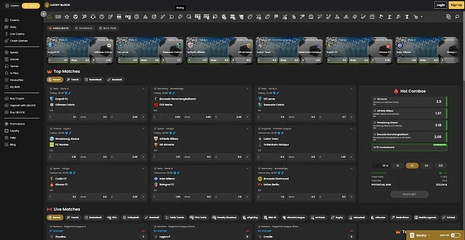Select the 100 stake amount

pyautogui.click(x=441, y=165)
